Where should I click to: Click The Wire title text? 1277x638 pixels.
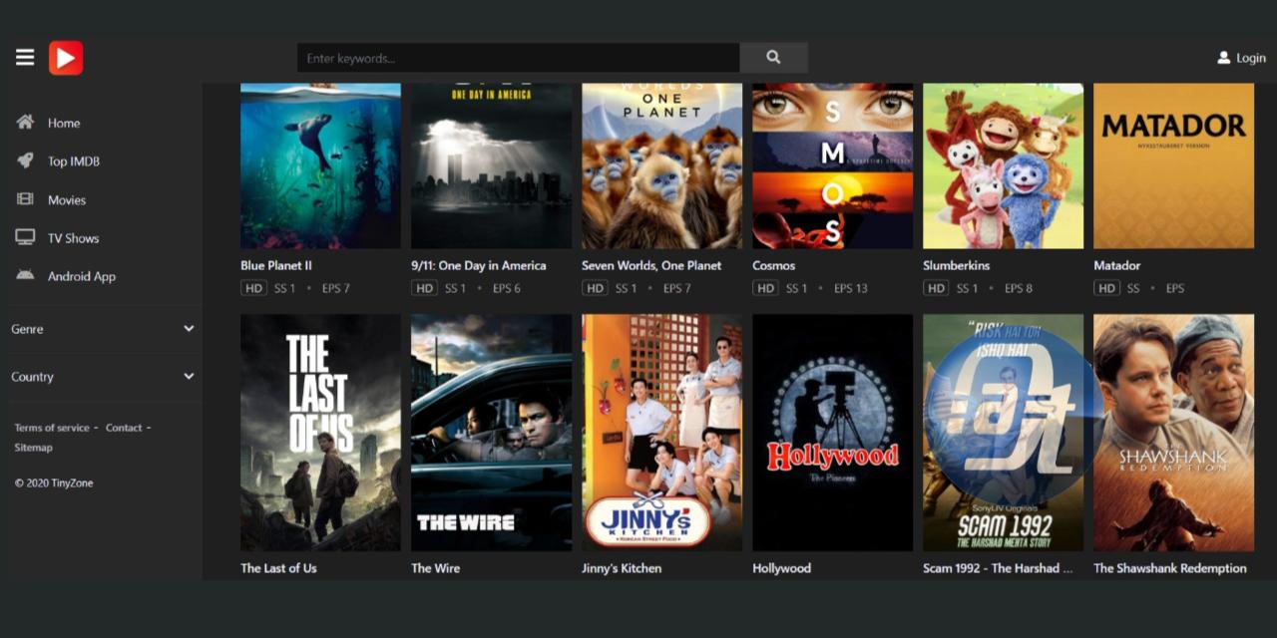(436, 568)
